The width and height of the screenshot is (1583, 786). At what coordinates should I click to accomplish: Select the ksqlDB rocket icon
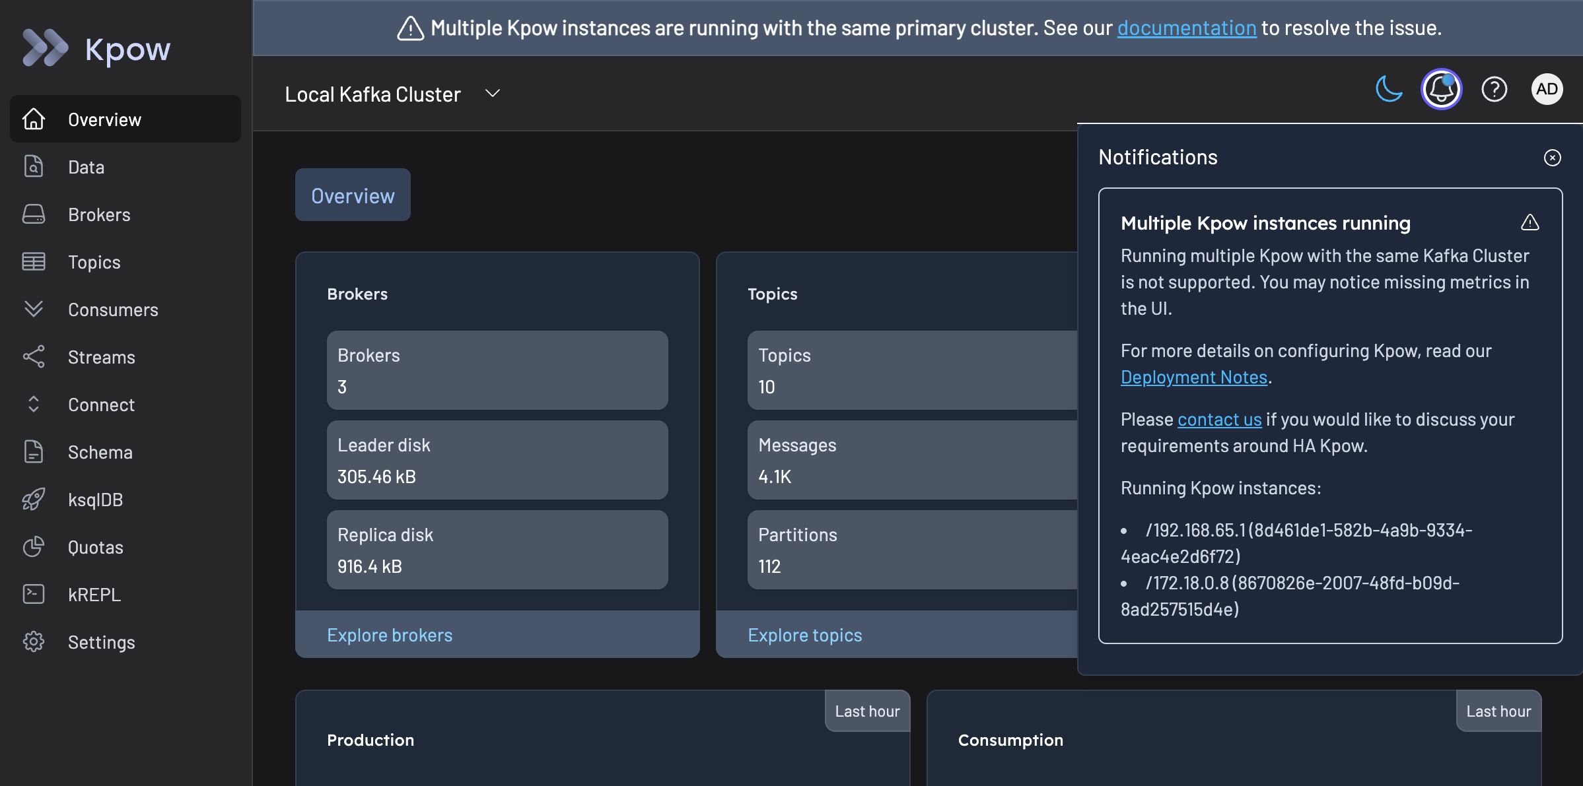34,499
